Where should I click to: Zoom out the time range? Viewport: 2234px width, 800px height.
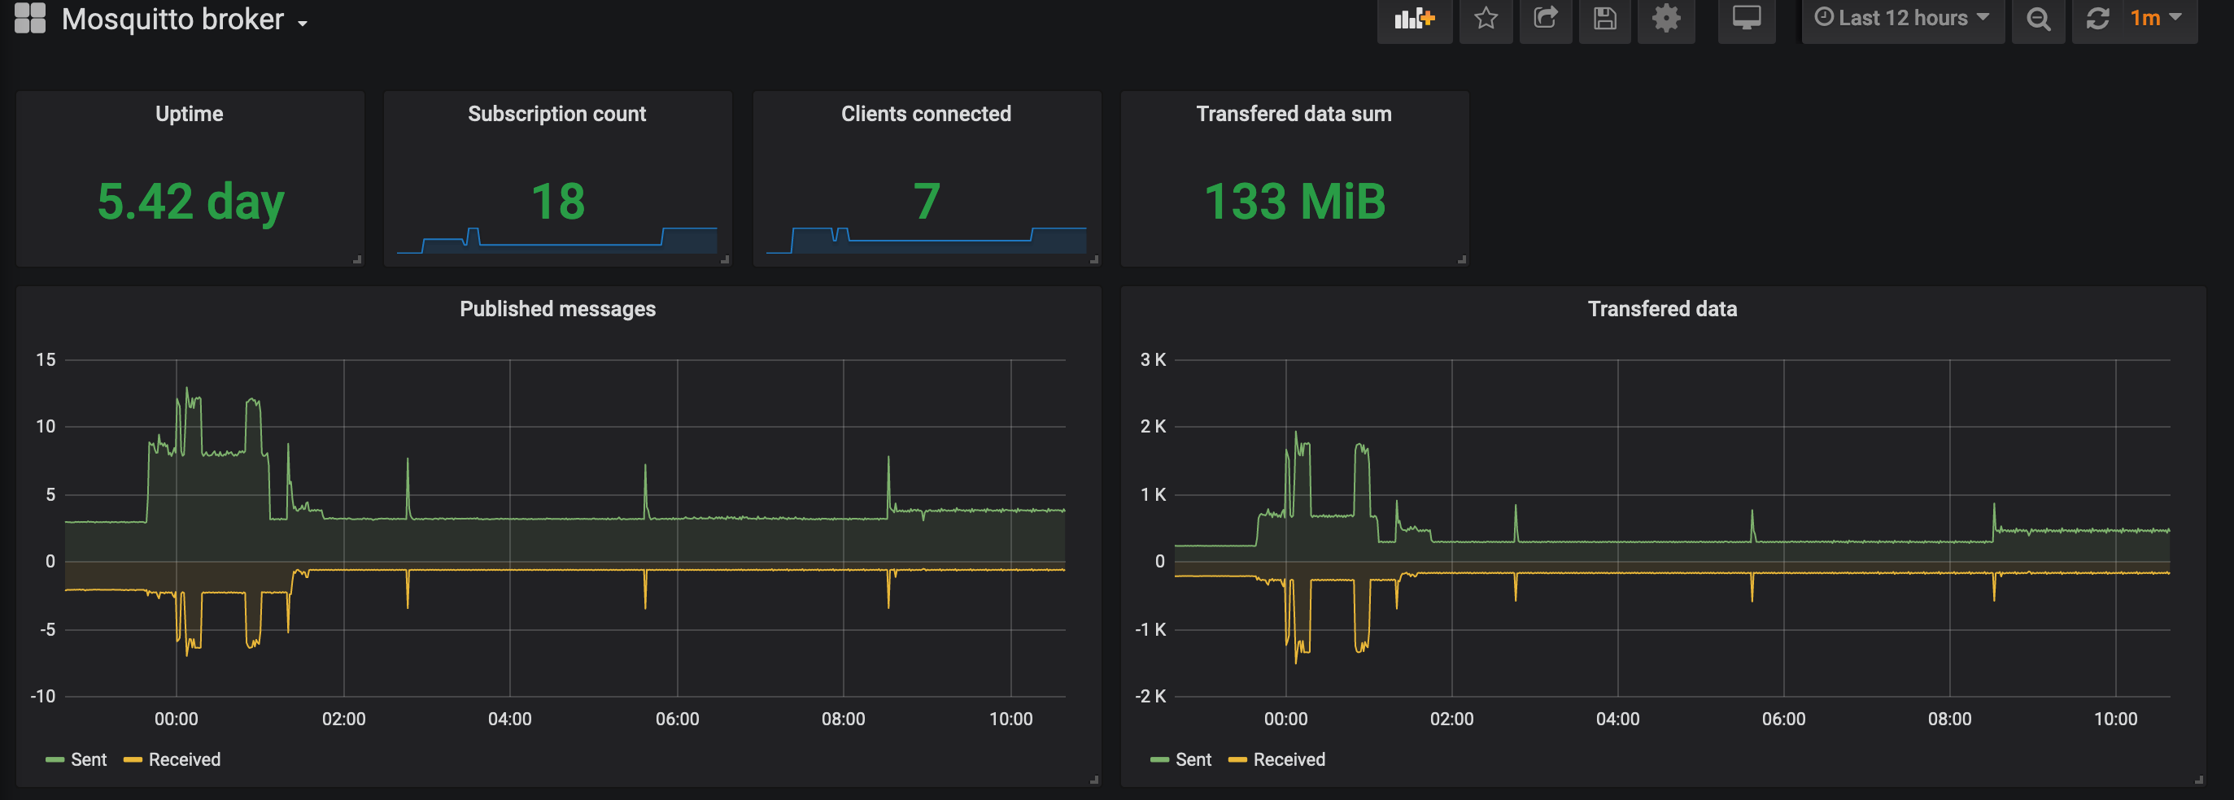point(2039,18)
